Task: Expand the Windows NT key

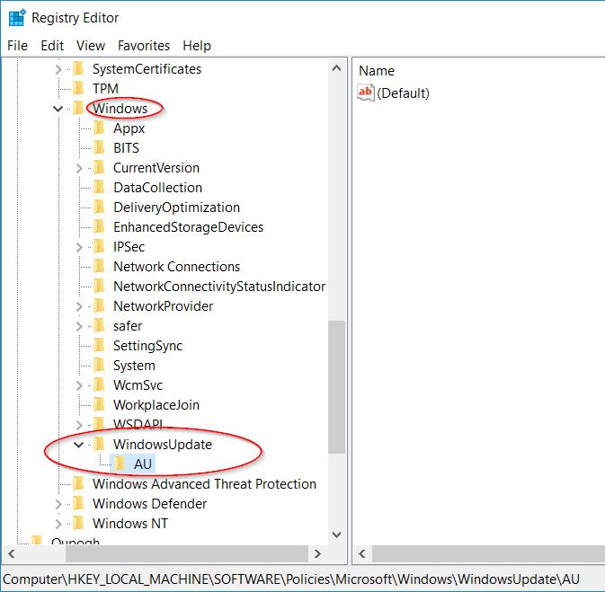Action: (x=58, y=524)
